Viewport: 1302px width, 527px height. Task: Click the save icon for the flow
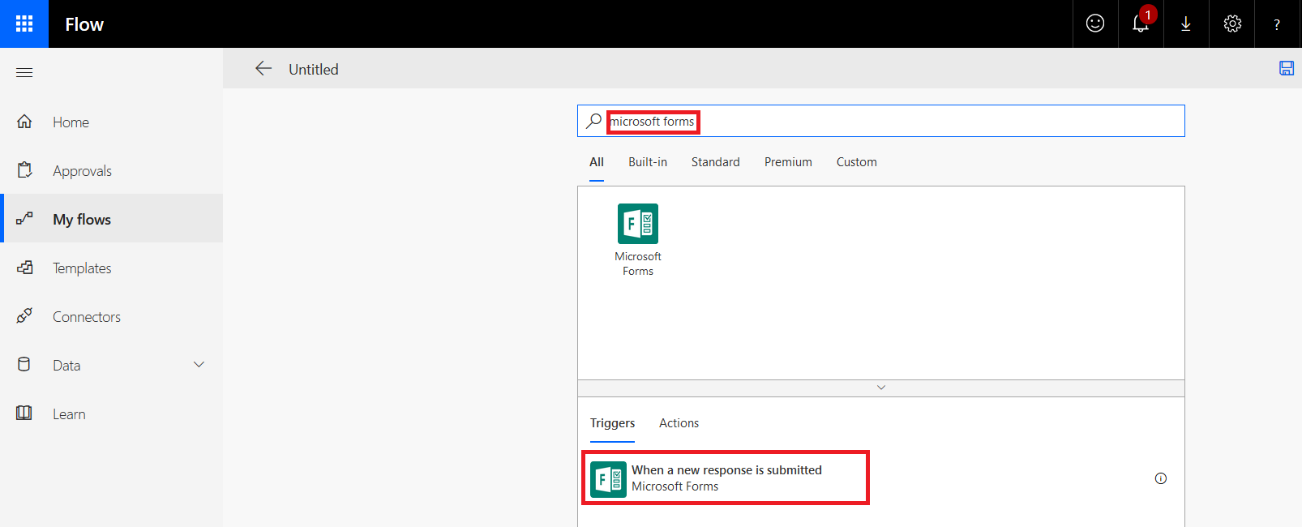(1286, 69)
